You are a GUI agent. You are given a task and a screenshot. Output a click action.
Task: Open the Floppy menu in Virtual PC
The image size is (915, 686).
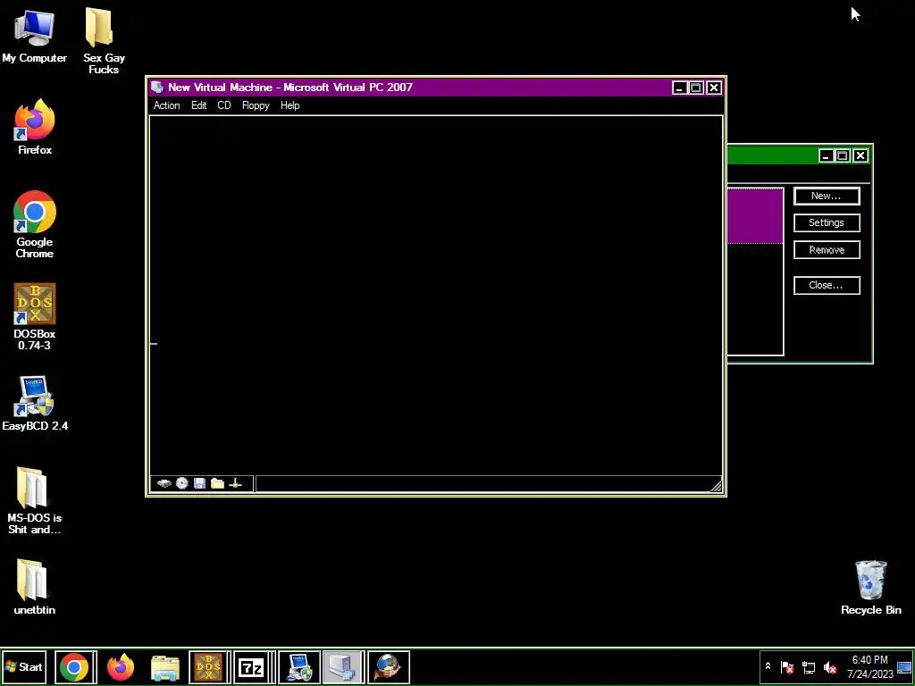tap(256, 105)
